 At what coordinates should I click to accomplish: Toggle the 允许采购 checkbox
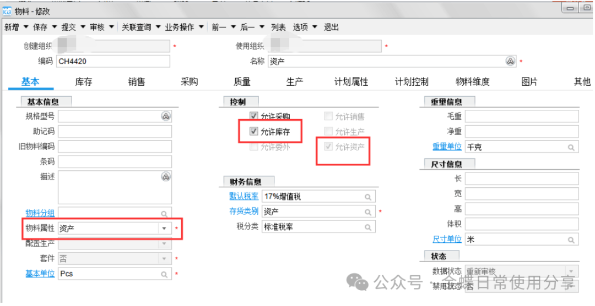[x=254, y=116]
